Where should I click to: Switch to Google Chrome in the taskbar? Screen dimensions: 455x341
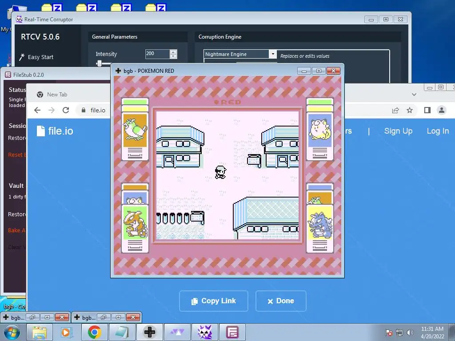(94, 332)
